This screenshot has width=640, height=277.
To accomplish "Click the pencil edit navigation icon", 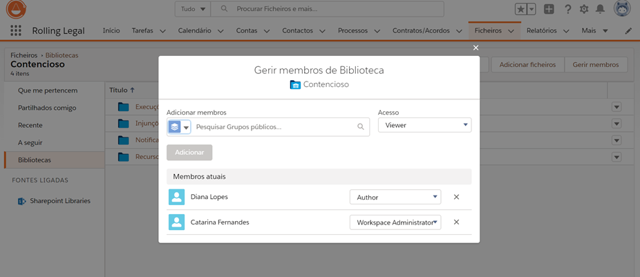I will (628, 30).
